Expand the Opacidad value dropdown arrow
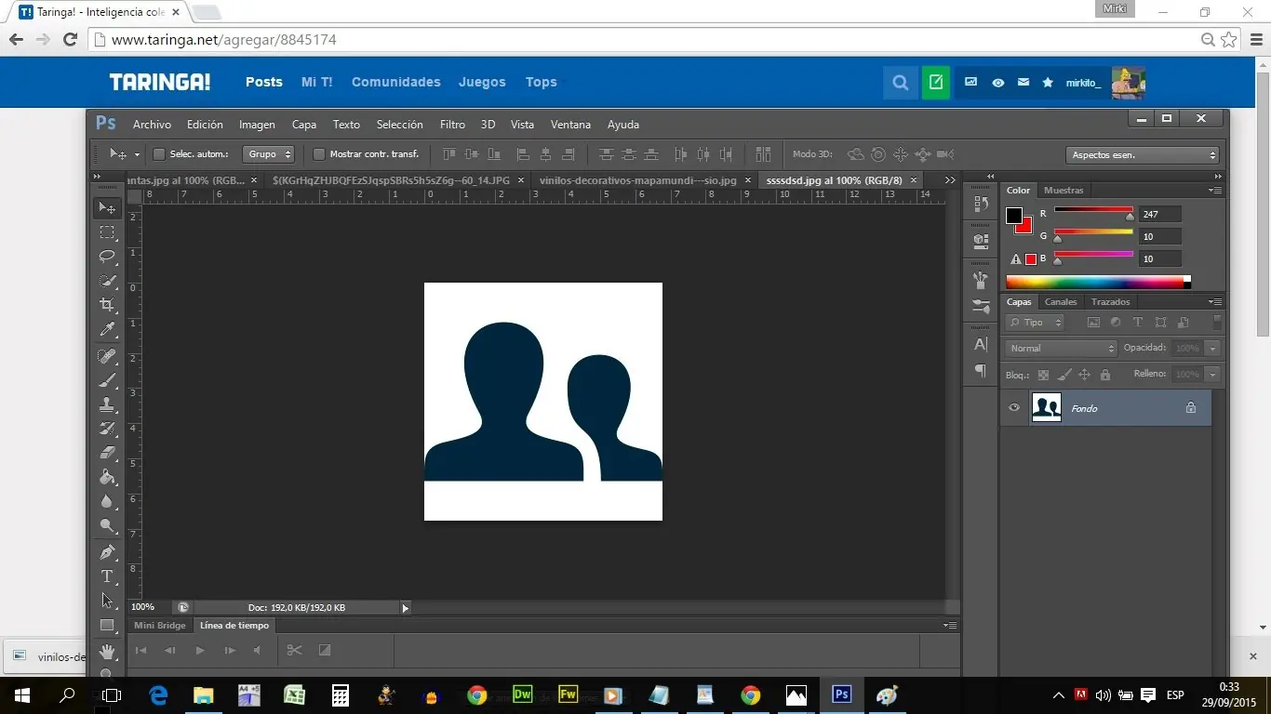 pos(1211,348)
